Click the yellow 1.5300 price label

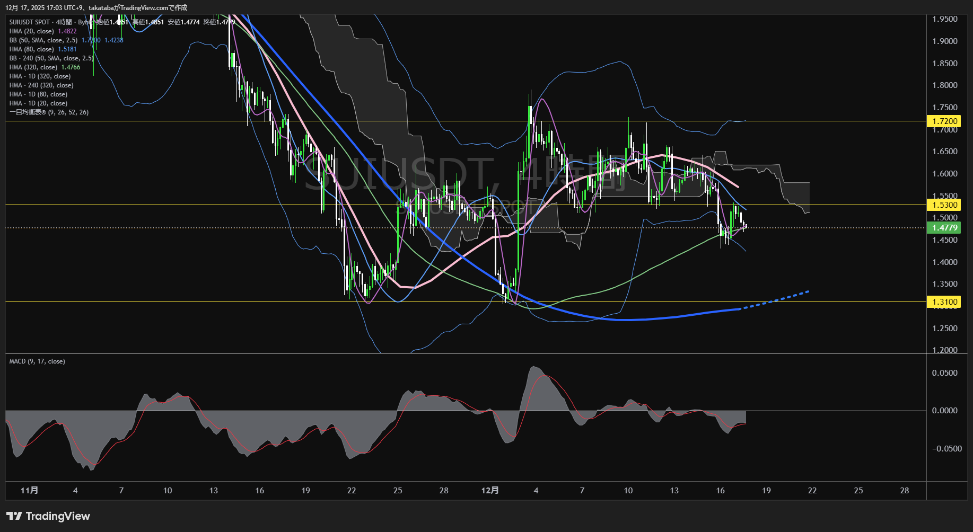(x=944, y=205)
